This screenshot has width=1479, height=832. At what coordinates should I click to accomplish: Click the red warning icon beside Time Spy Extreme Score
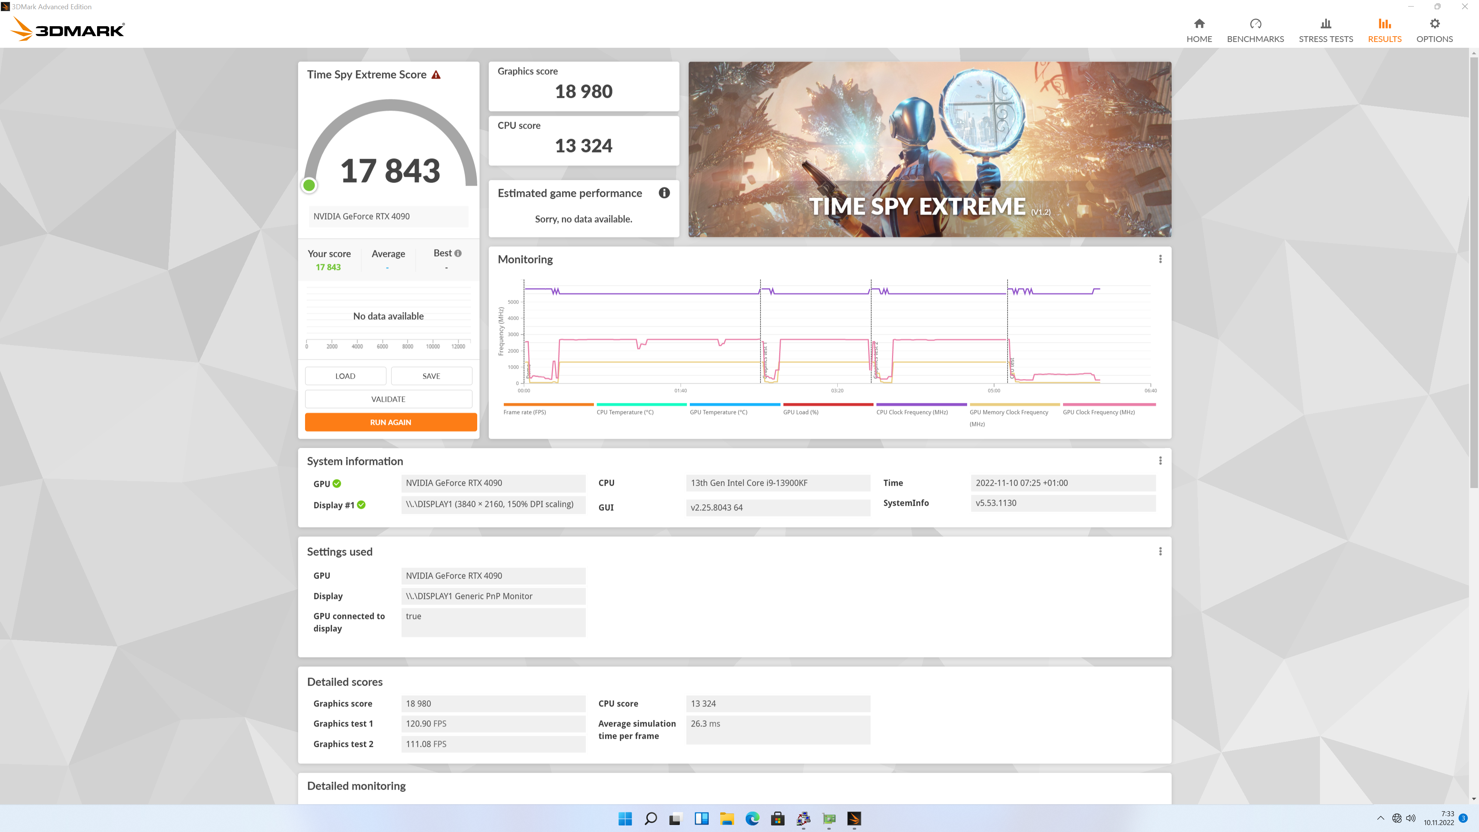click(x=436, y=75)
